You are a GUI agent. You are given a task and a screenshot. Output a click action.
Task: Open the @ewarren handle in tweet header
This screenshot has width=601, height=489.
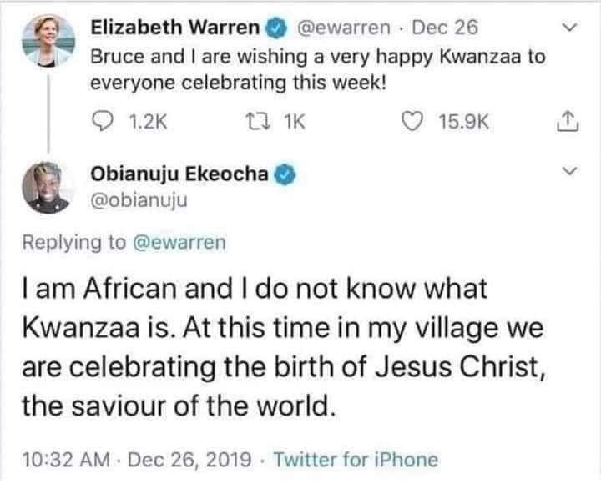[x=344, y=28]
